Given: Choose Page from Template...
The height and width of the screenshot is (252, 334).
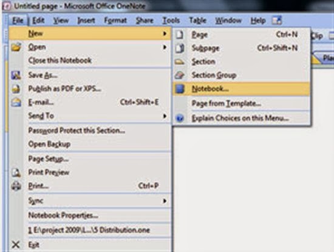Looking at the screenshot, I should [x=241, y=103].
